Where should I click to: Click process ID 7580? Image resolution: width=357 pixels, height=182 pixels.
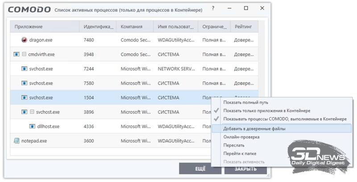pyautogui.click(x=88, y=83)
